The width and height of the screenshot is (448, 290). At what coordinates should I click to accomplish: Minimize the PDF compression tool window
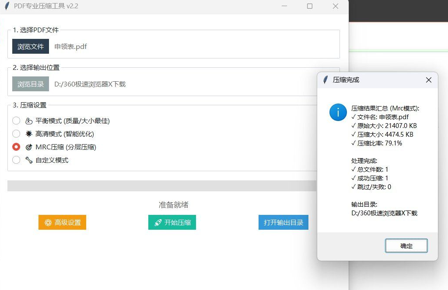[284, 6]
